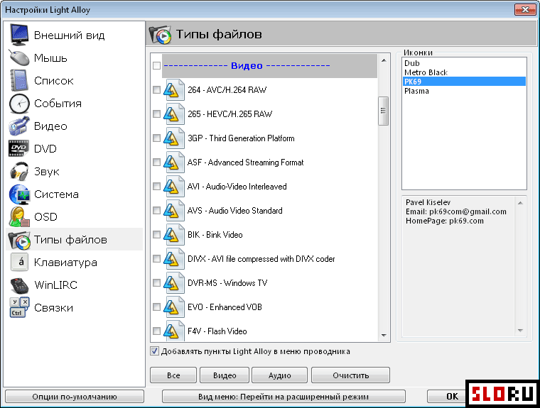
Task: Select the Dub icon set
Action: (x=464, y=63)
